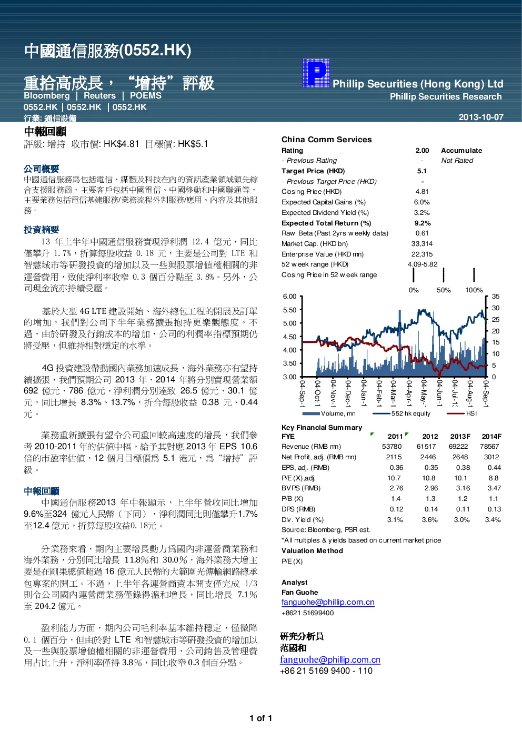Image resolution: width=522 pixels, height=739 pixels.
Task: Select the Key Financial Summary heading
Action: (x=322, y=428)
